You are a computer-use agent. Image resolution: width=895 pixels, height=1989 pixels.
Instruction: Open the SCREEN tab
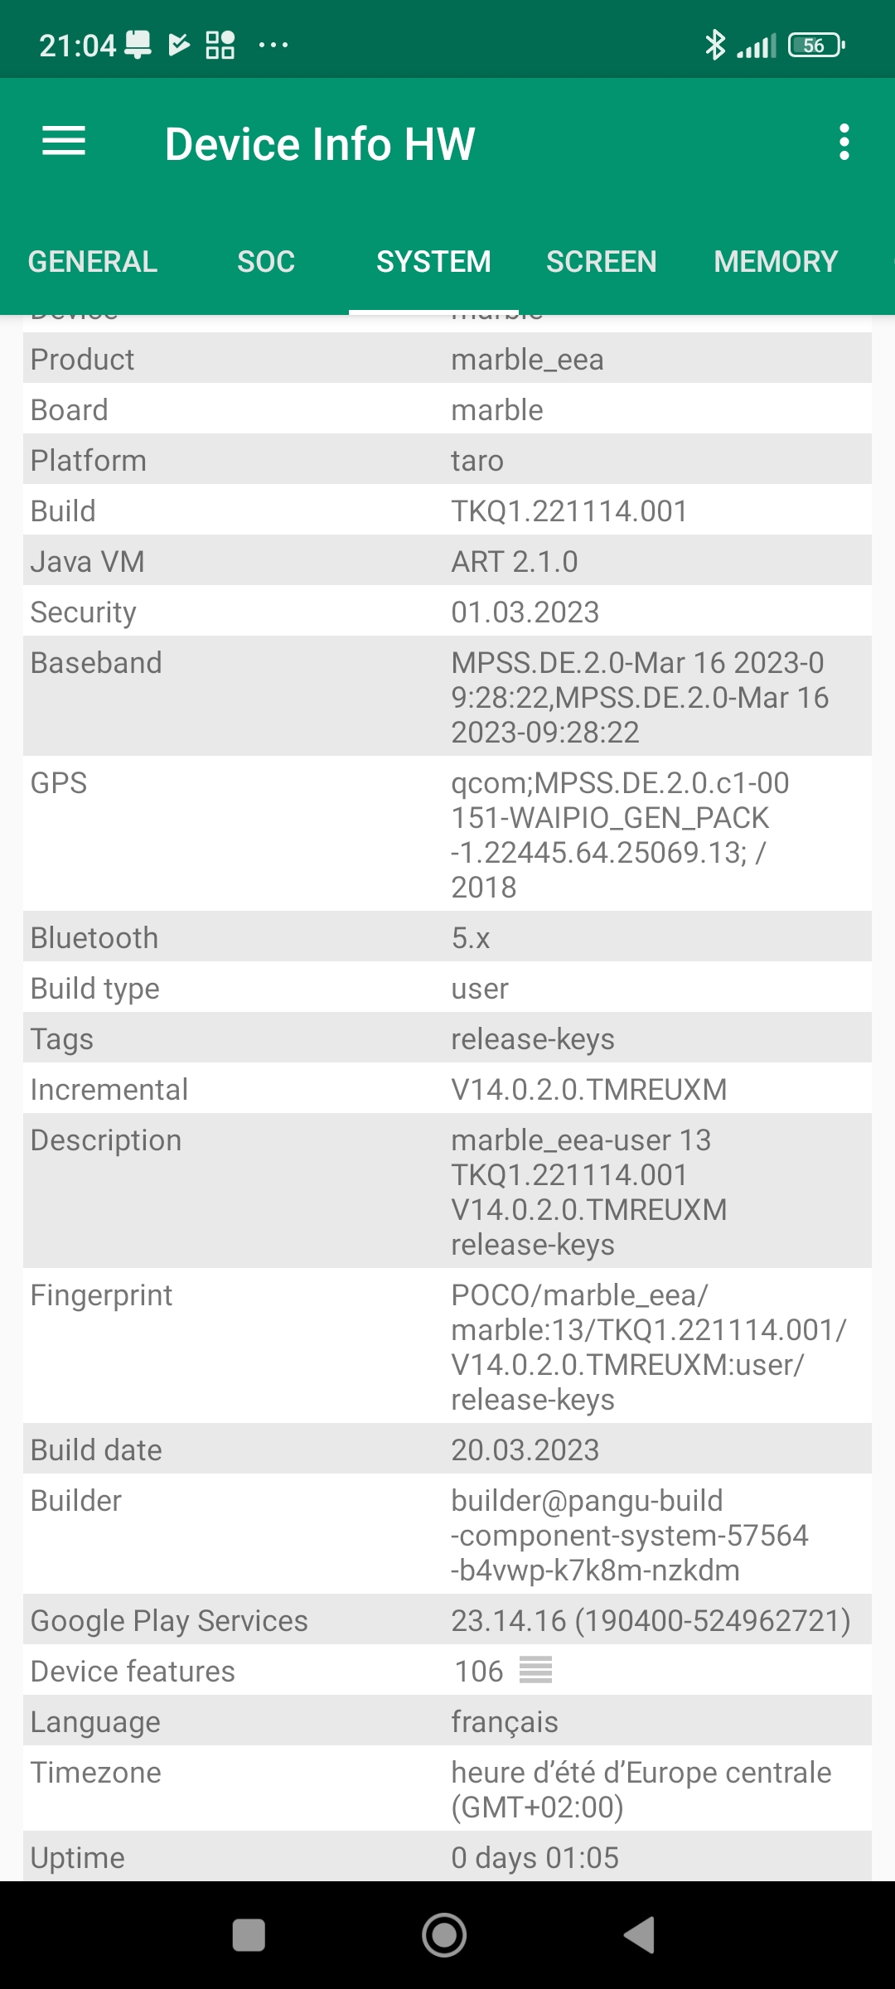[601, 262]
